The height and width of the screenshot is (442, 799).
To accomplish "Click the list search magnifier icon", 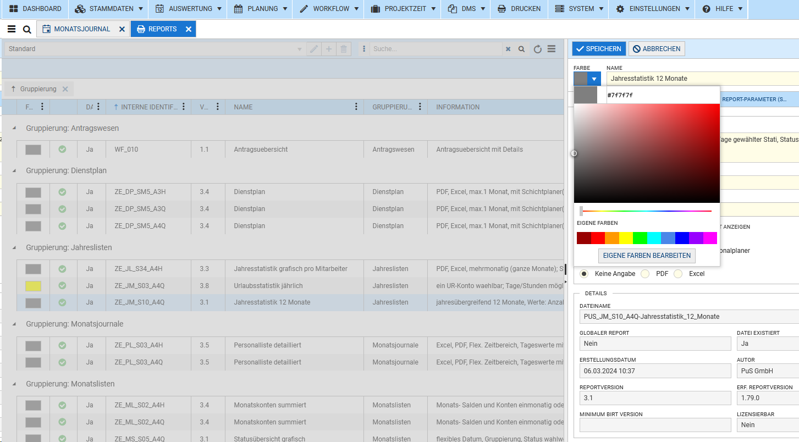I will click(522, 49).
